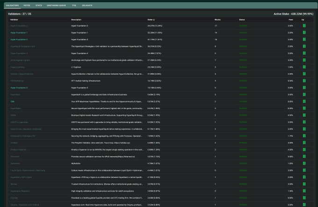
Task: Sort by the Description column header
Action: pos(76,20)
